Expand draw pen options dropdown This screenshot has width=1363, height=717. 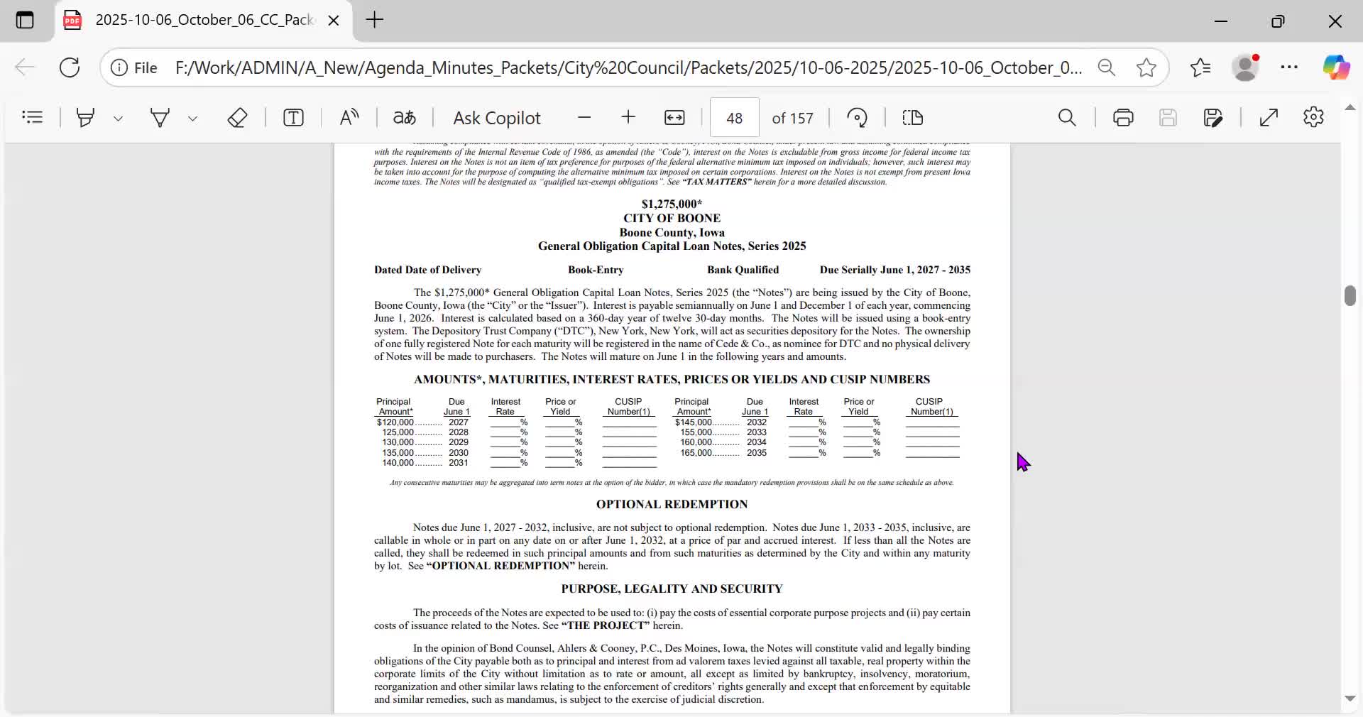(192, 118)
